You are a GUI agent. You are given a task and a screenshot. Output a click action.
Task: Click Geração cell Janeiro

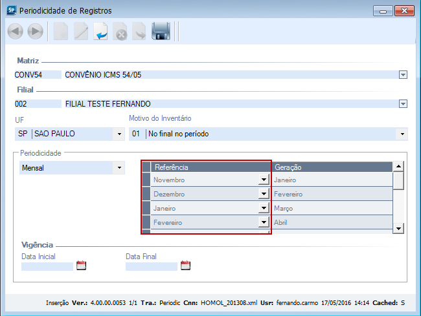click(332, 180)
